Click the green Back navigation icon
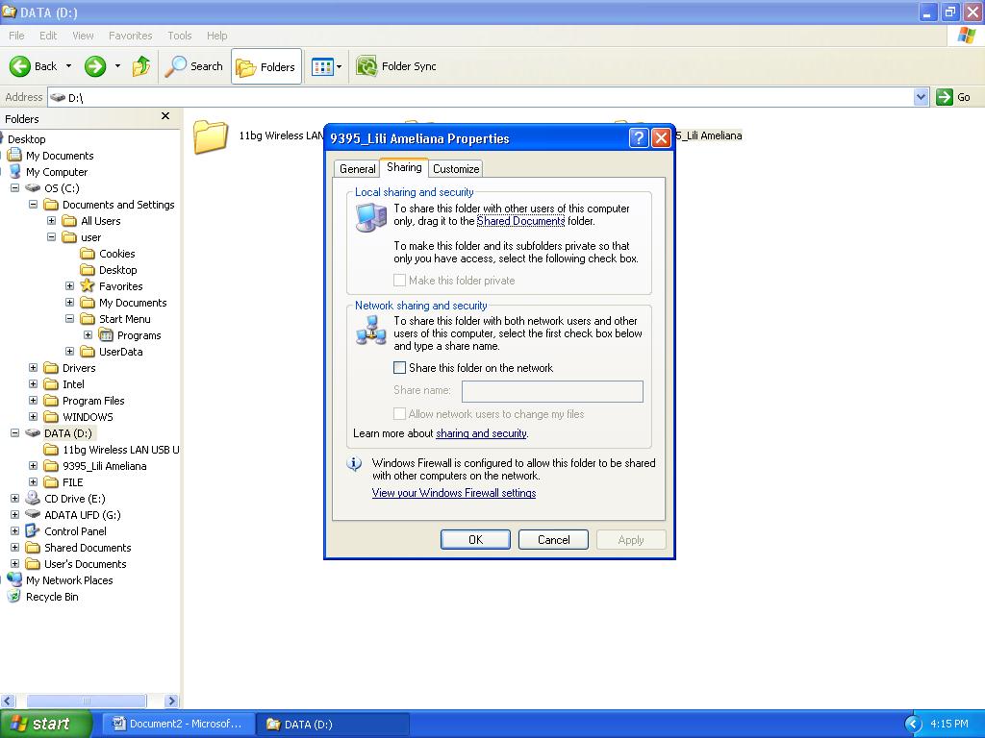985x738 pixels. pos(21,66)
